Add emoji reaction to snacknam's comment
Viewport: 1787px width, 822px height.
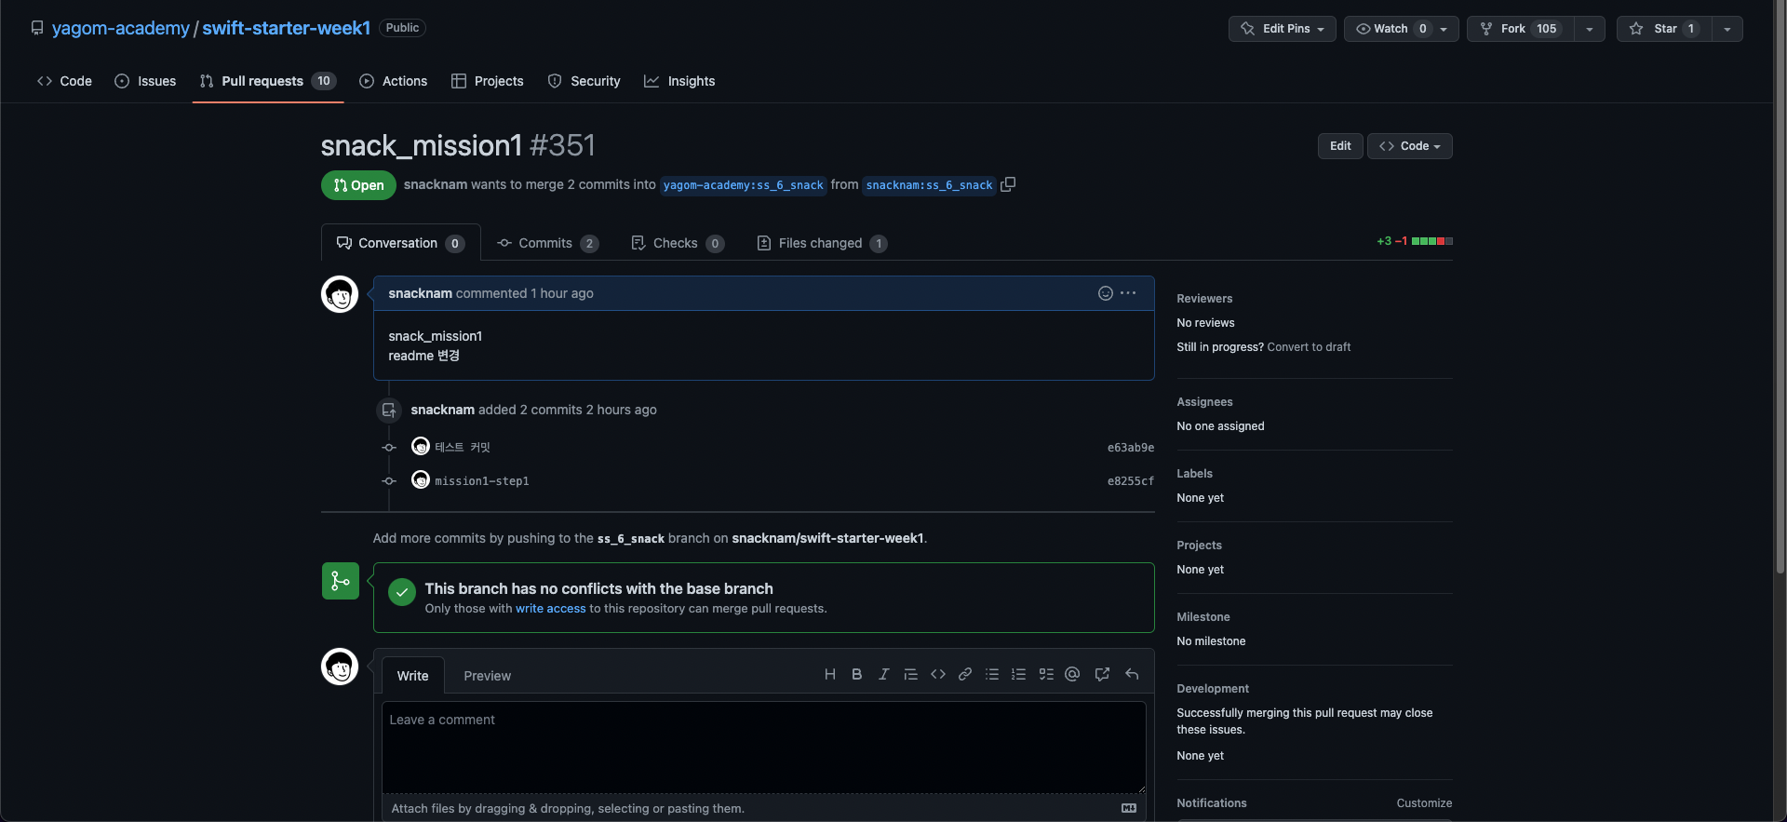point(1105,293)
